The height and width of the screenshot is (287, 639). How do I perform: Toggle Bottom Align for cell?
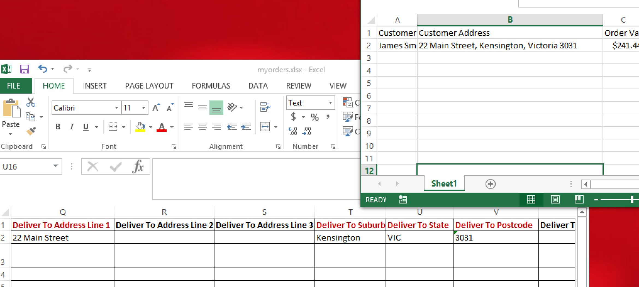216,107
